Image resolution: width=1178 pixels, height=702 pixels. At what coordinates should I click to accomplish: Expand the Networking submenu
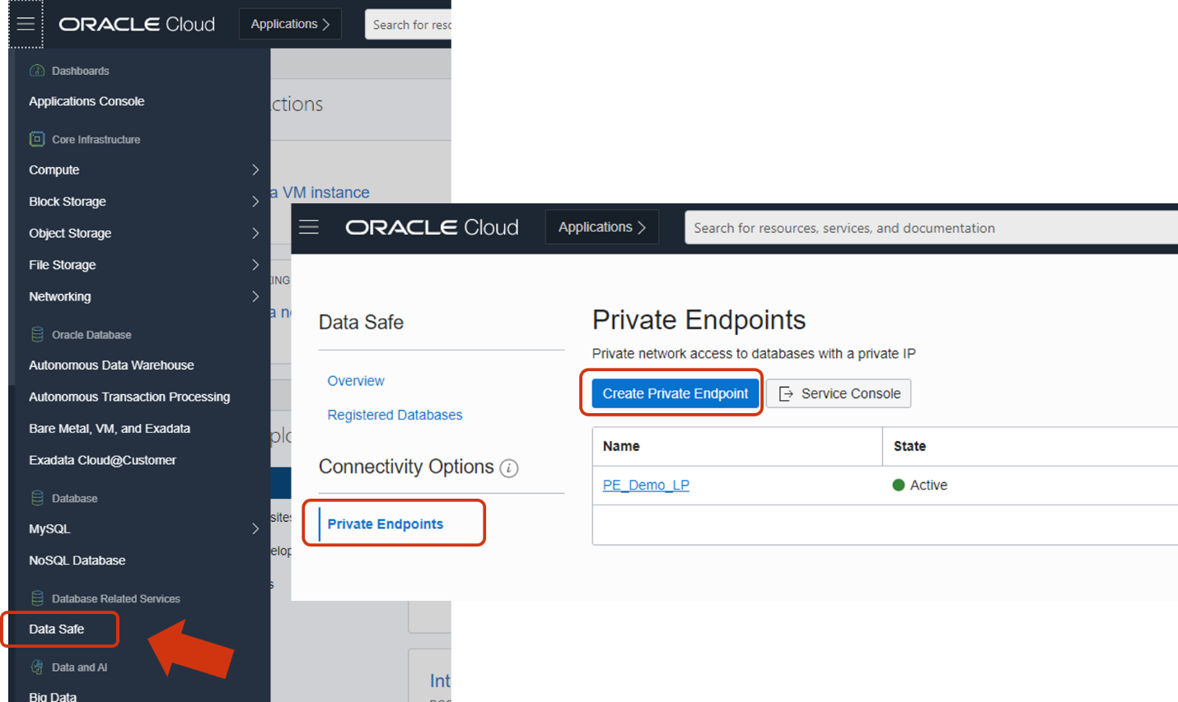(255, 296)
